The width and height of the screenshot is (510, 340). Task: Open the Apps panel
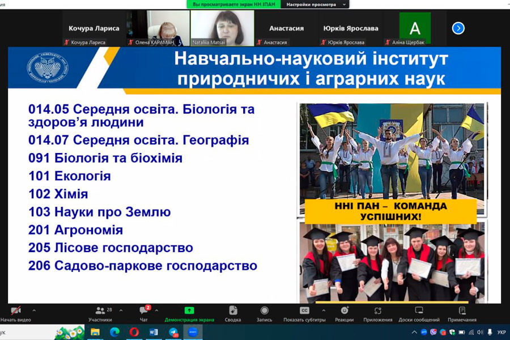[378, 311]
